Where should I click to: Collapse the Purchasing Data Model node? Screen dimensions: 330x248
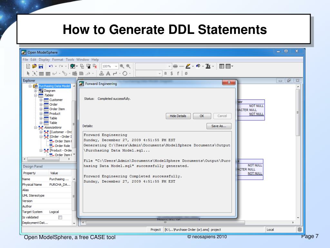point(30,86)
